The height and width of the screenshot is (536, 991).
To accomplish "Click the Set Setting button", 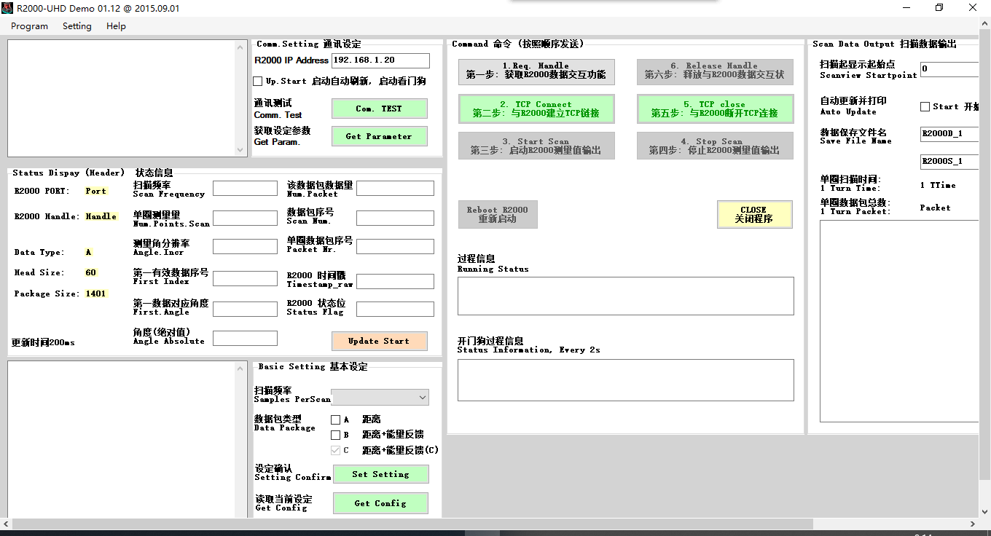I will point(380,474).
